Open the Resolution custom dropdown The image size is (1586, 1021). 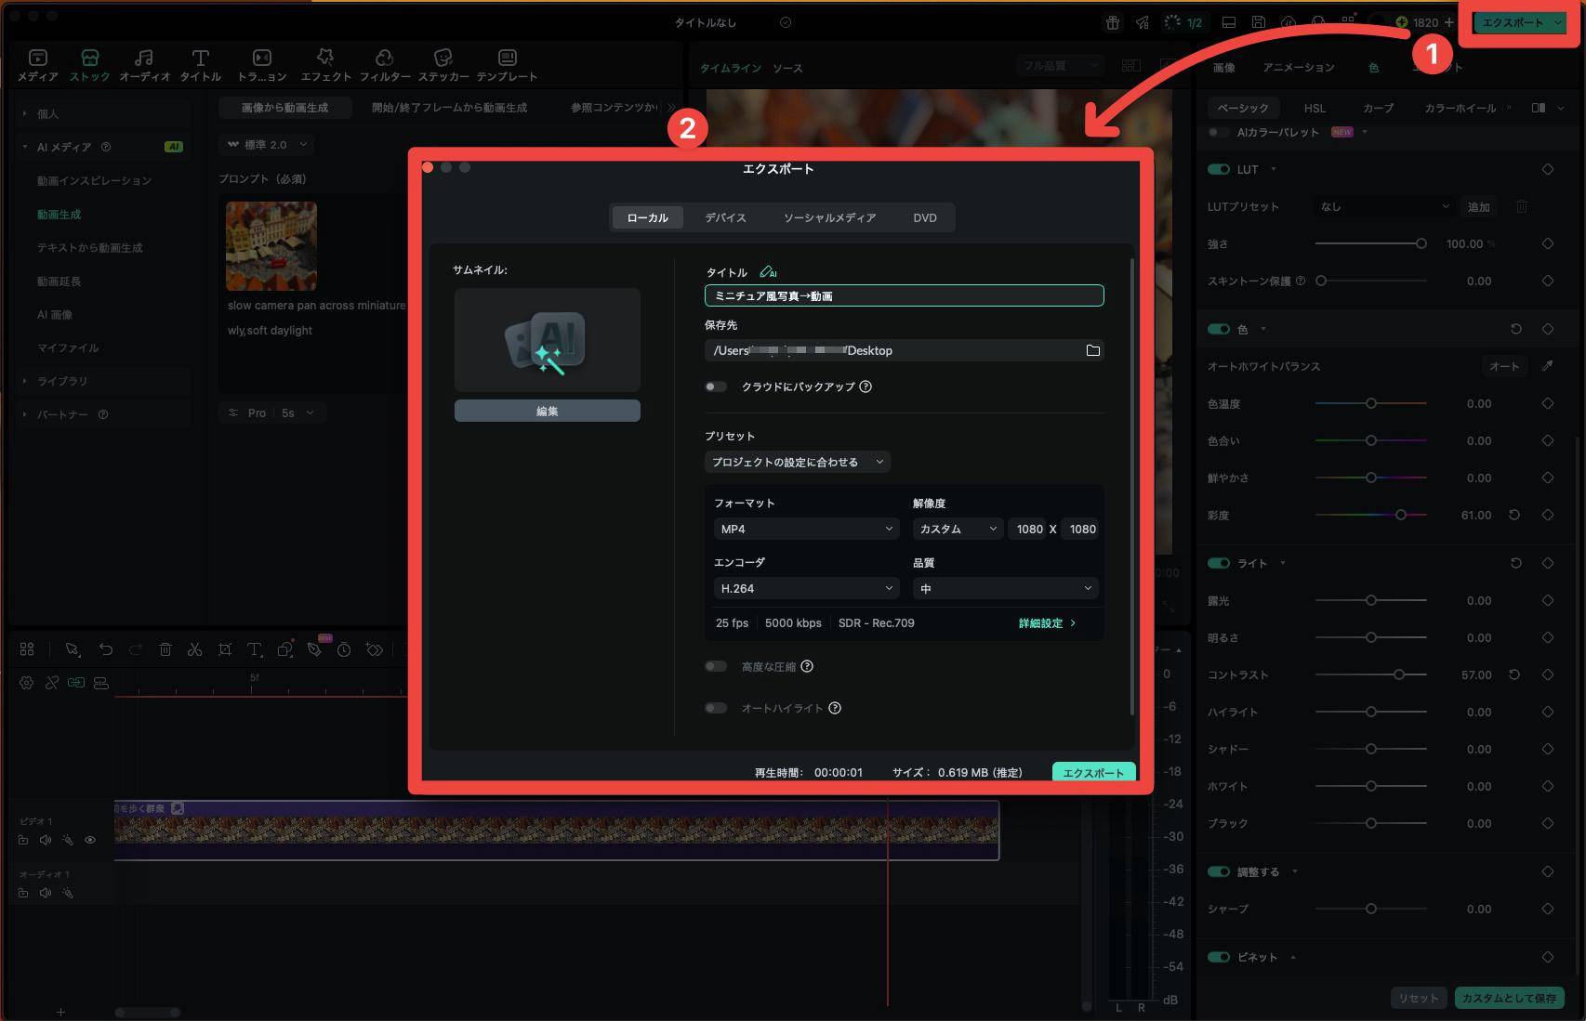[x=958, y=529]
